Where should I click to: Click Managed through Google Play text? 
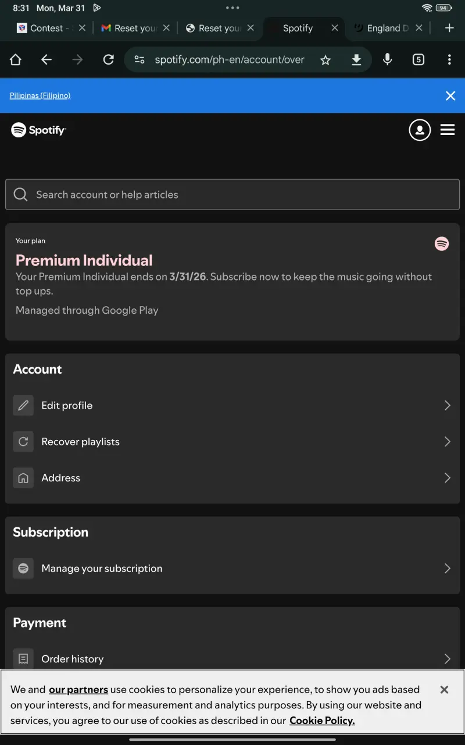[87, 310]
